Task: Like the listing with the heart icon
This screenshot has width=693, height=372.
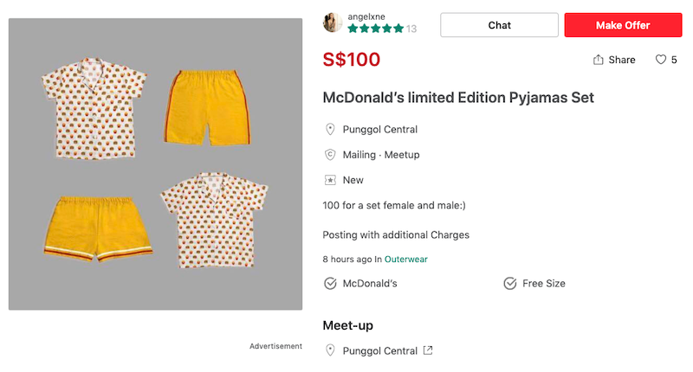Action: (661, 60)
